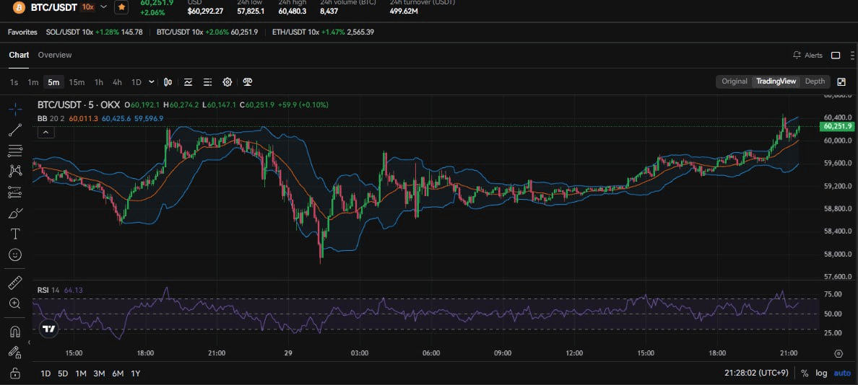Viewport: 858px width, 385px height.
Task: Toggle auto scale on price axis
Action: tap(842, 373)
